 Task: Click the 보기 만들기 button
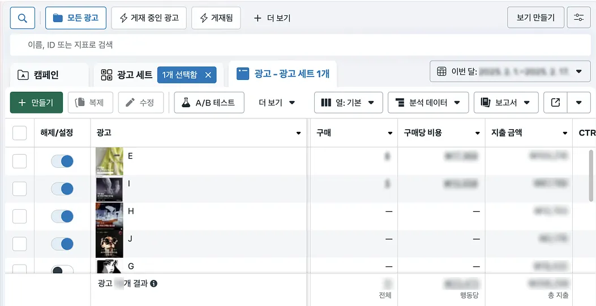[535, 18]
